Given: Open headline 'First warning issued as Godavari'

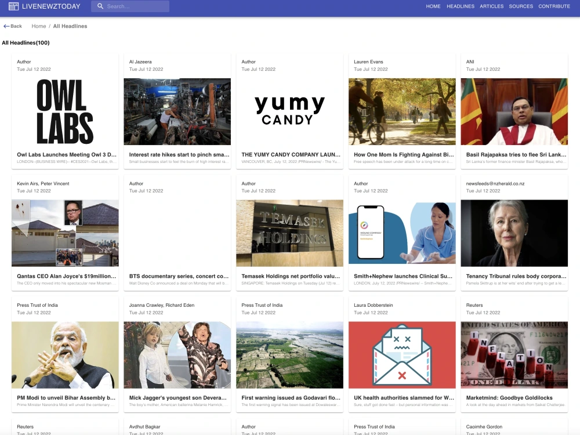Looking at the screenshot, I should pyautogui.click(x=291, y=398).
